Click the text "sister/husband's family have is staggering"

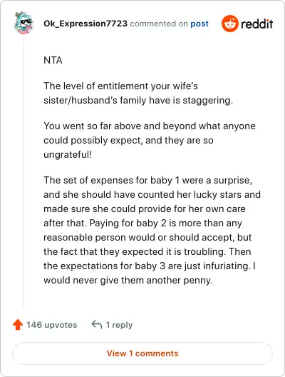[138, 100]
